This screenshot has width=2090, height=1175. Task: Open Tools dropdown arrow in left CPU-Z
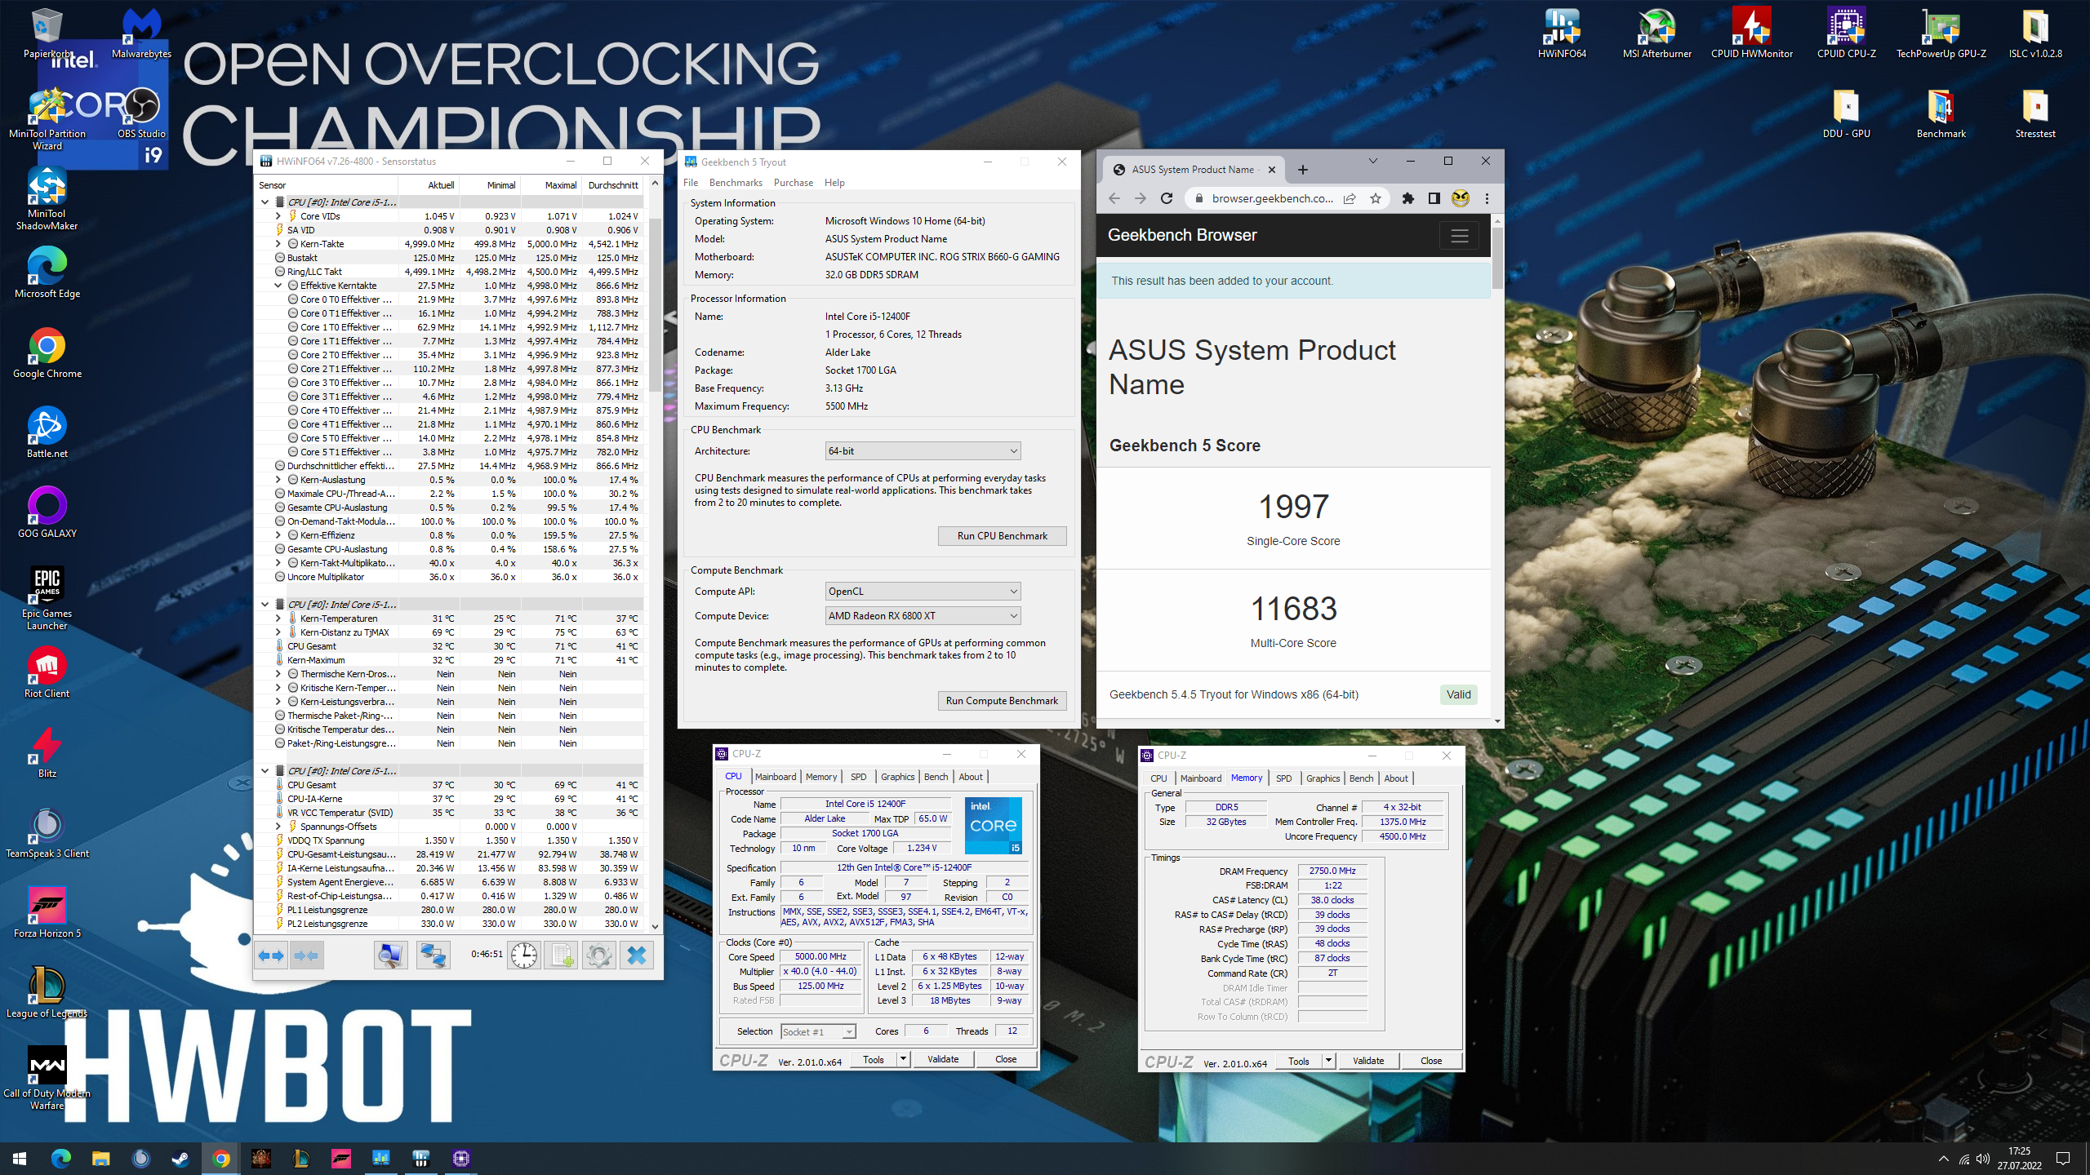(903, 1059)
